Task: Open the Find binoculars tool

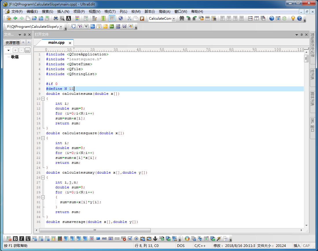Action: coord(182,18)
